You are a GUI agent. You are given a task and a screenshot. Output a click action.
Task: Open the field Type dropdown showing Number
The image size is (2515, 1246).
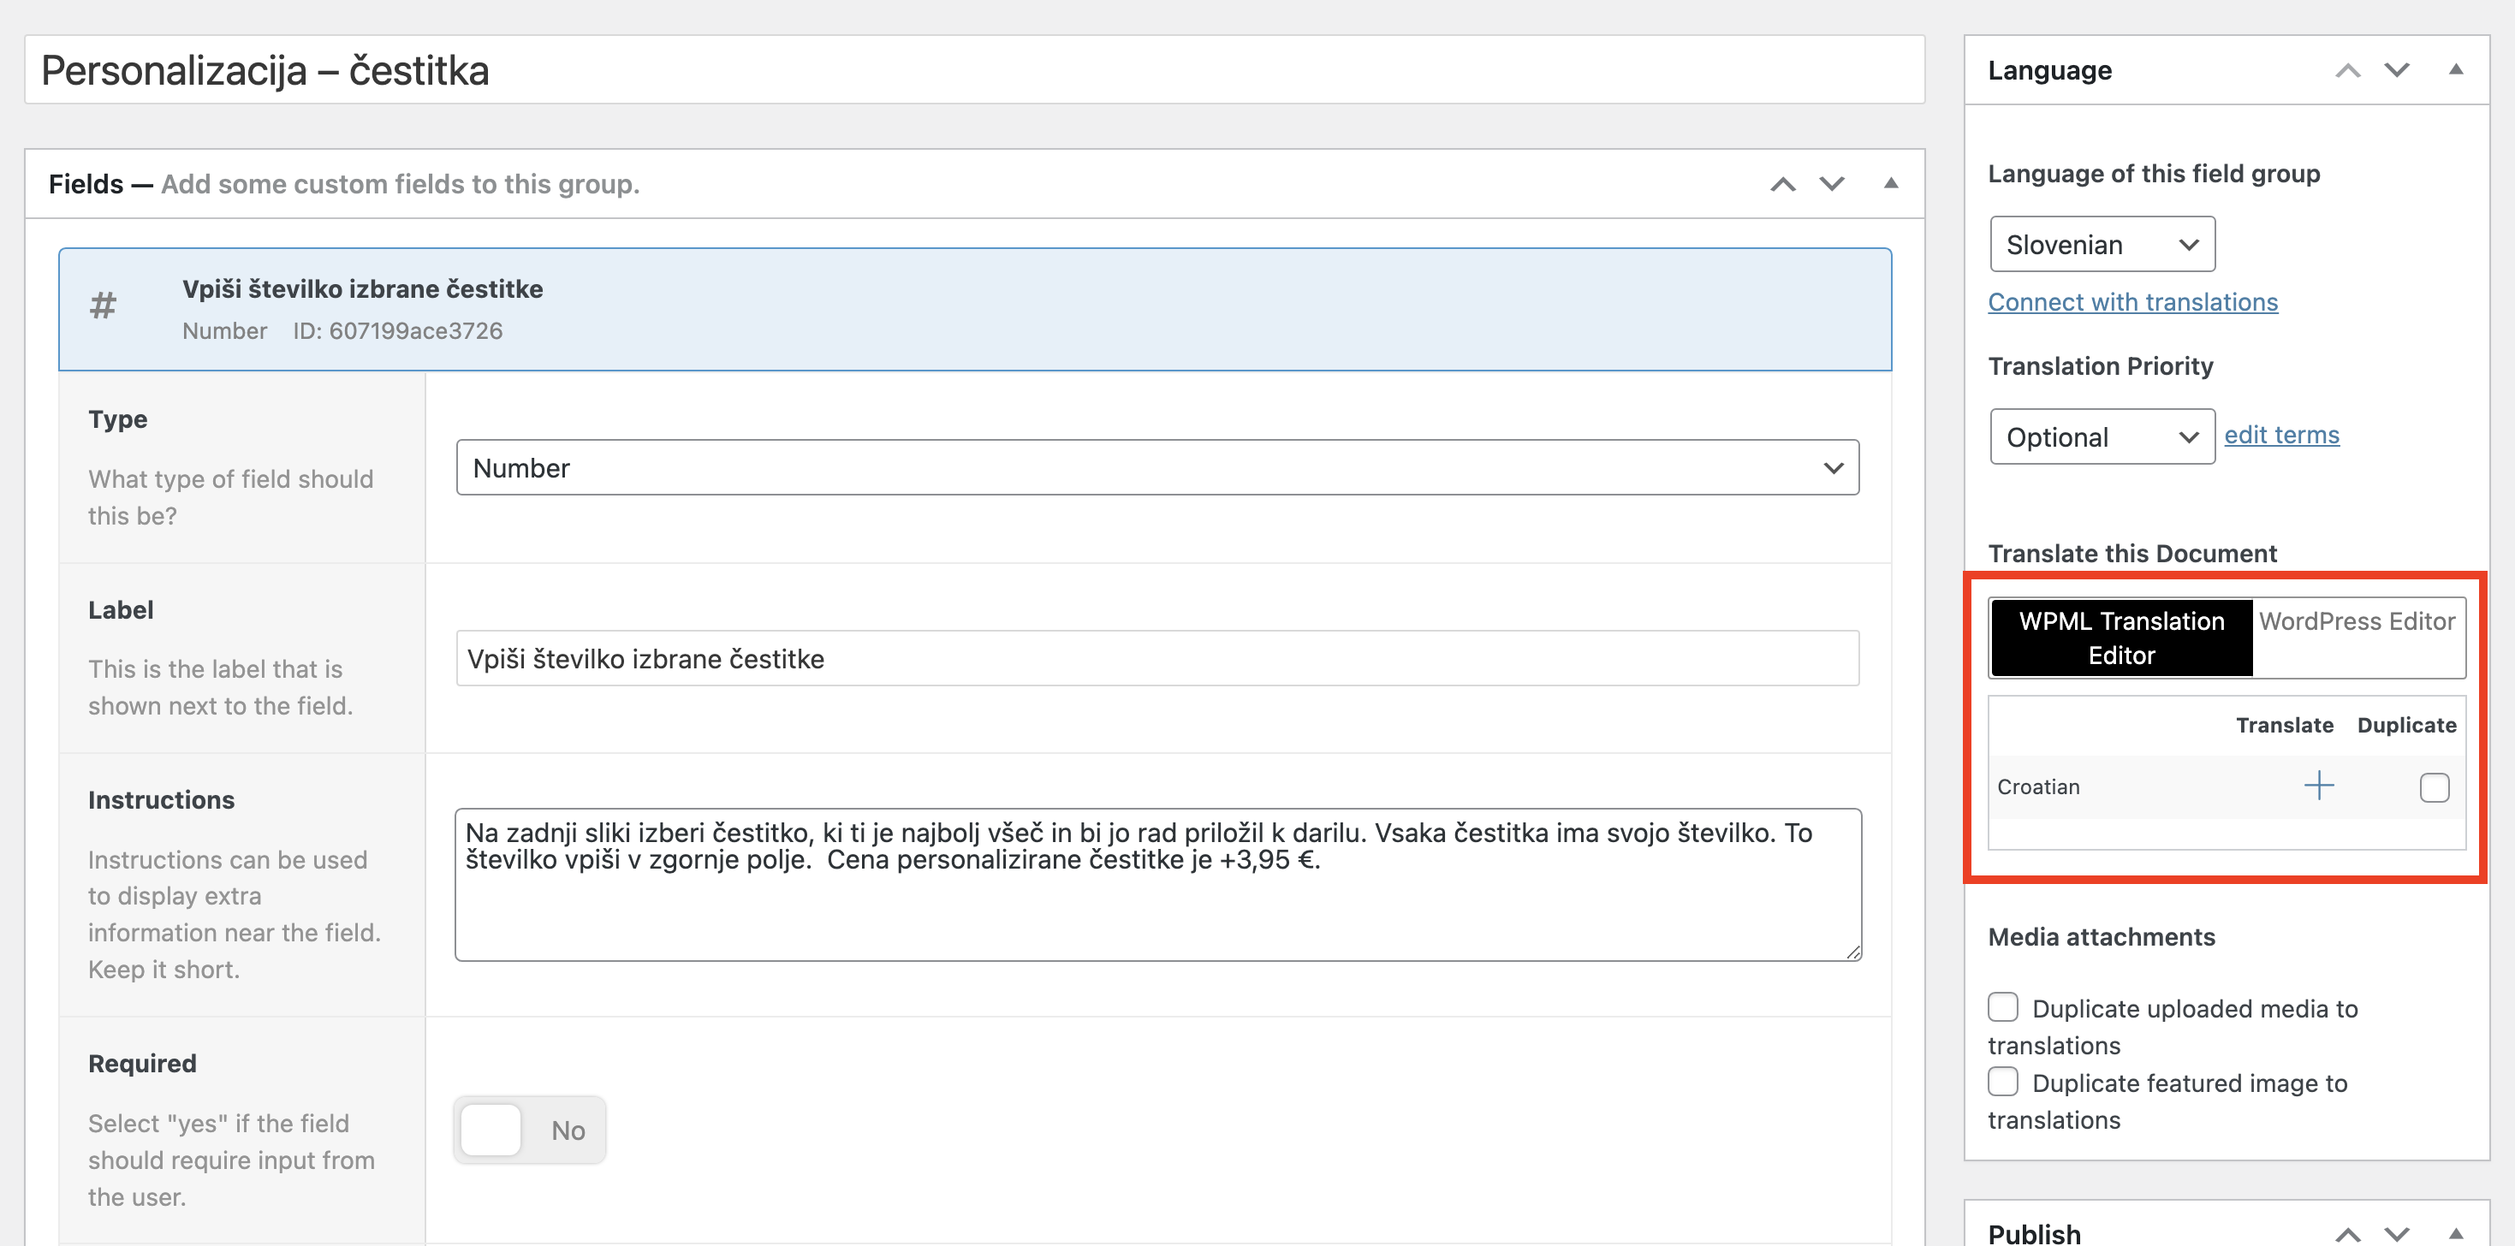pyautogui.click(x=1157, y=467)
